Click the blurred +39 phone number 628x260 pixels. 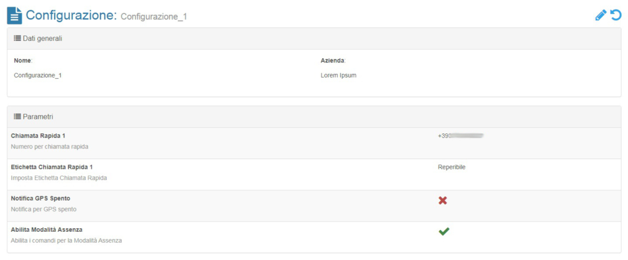461,136
